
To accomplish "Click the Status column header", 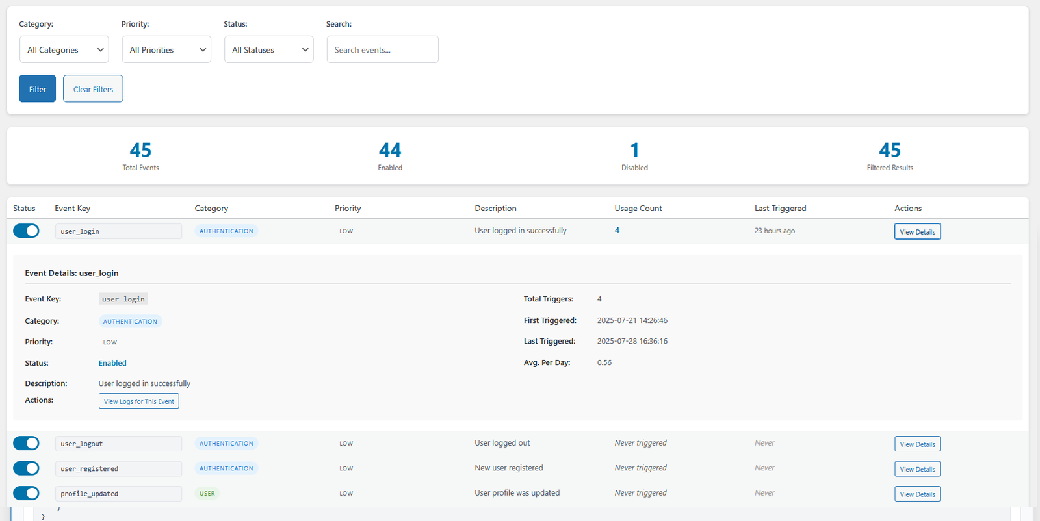I will click(x=24, y=209).
